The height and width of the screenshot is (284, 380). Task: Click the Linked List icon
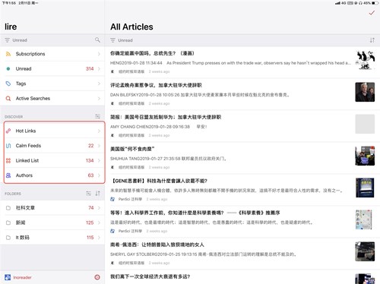8,160
